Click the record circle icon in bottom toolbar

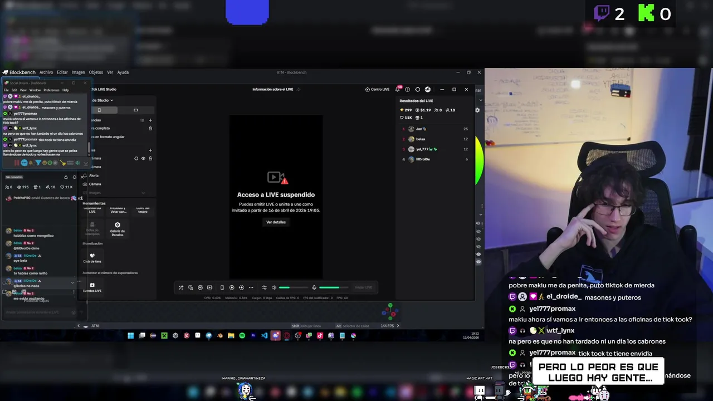tap(232, 287)
